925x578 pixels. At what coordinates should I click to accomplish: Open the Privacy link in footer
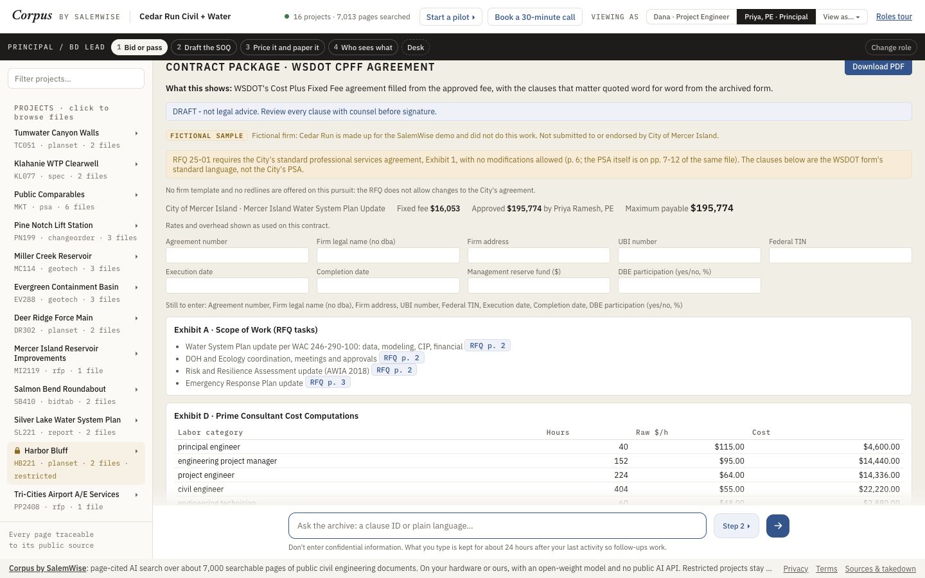tap(795, 569)
